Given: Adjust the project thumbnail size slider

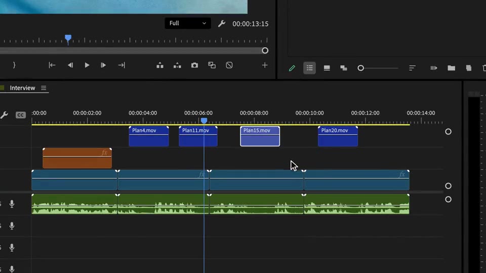Looking at the screenshot, I should coord(360,68).
